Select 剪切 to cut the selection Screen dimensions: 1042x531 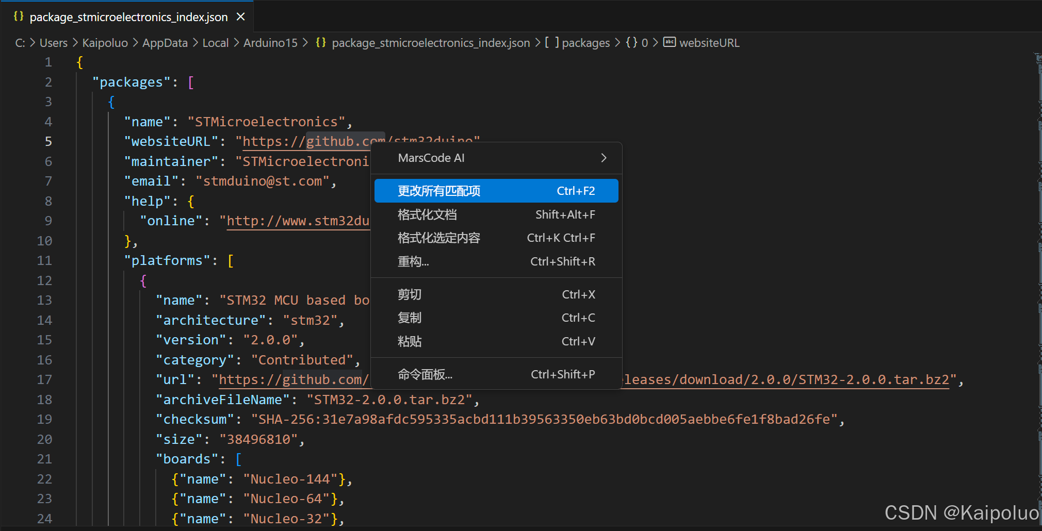(409, 294)
